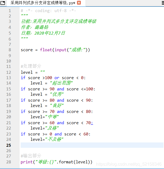Click the input call on line 8
Screen dimensions: 164x169
tap(60, 50)
